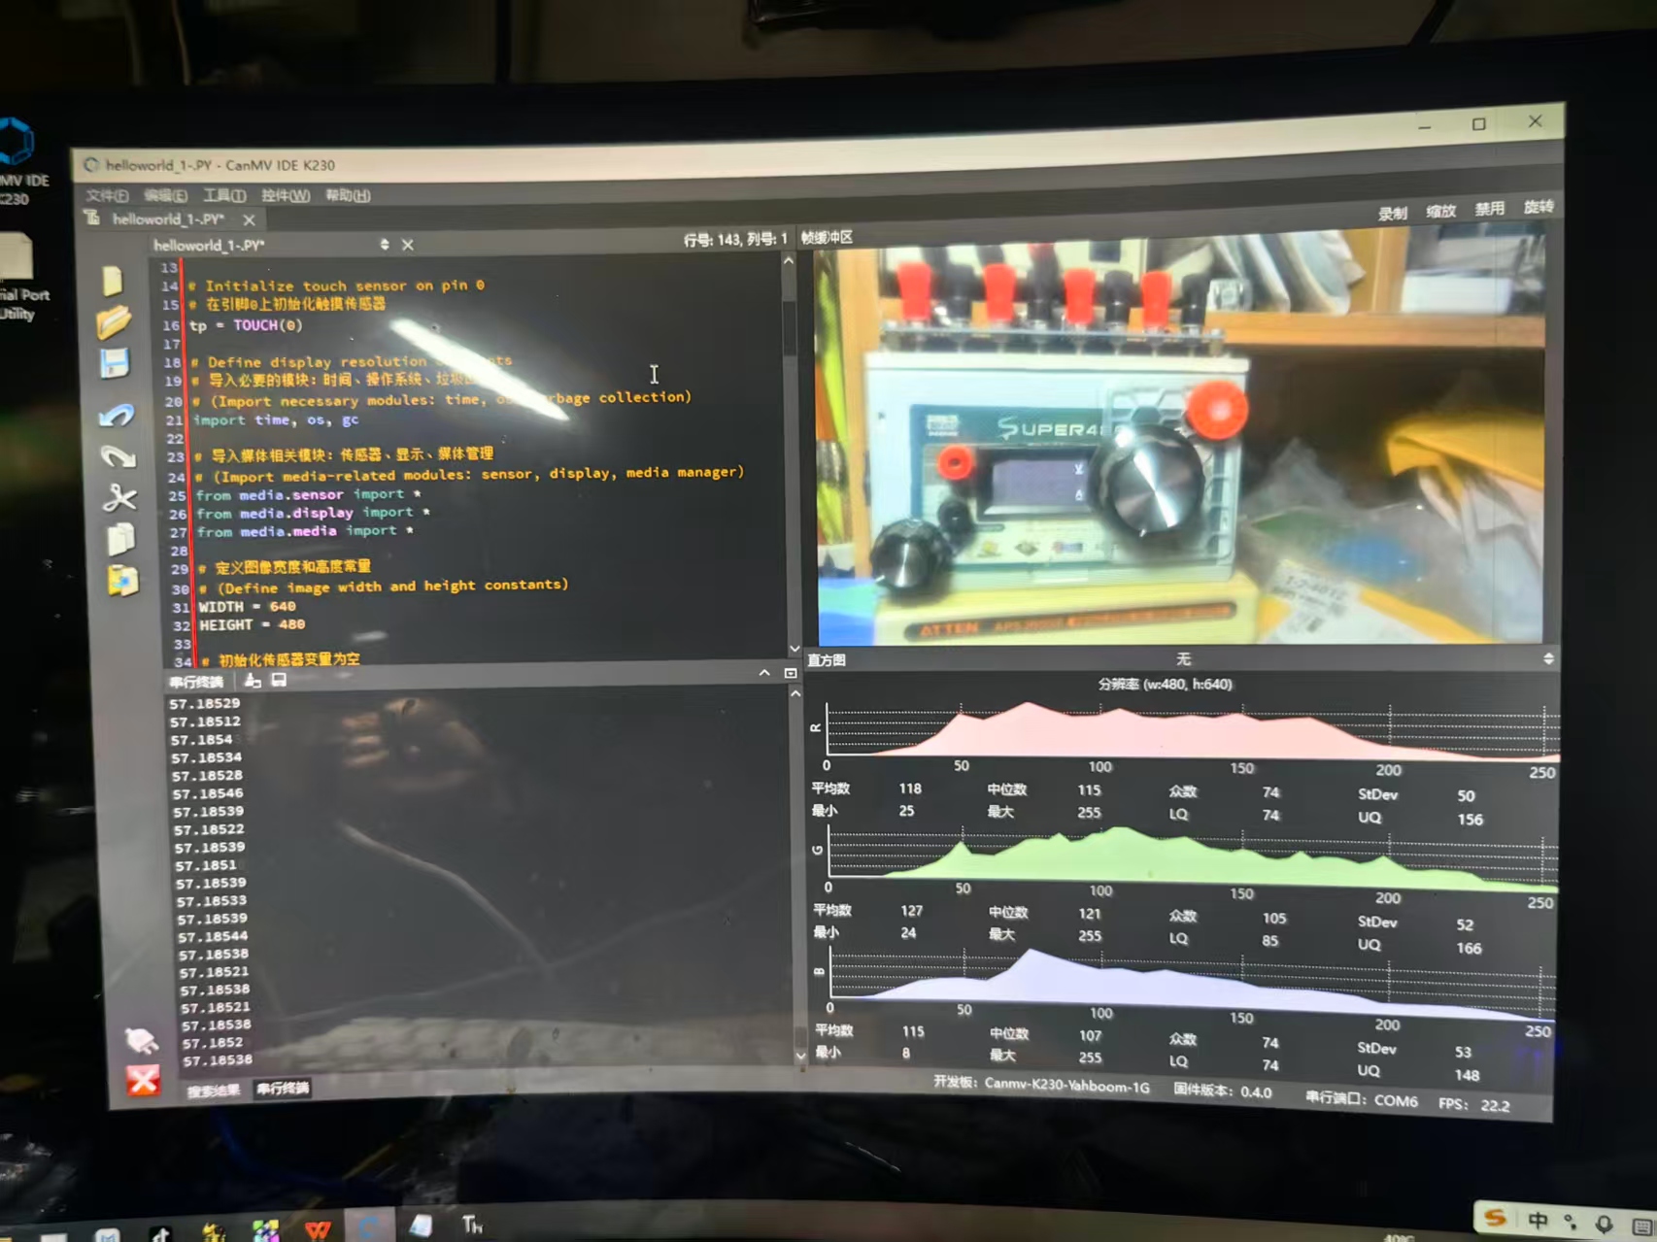Click code line WIDTH = 640
This screenshot has width=1657, height=1242.
pos(248,606)
